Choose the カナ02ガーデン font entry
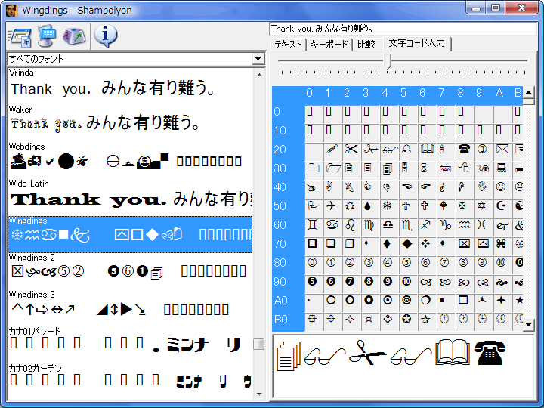Viewport: 544px width, 408px height. 130,381
